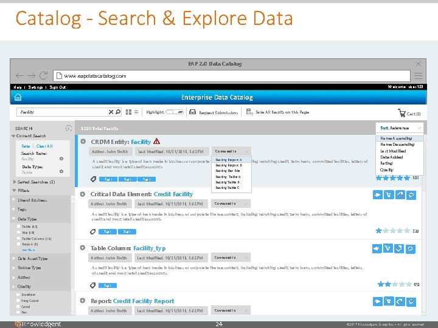438x328 pixels.
Task: Add Facility_typ to cart
Action: (388, 248)
